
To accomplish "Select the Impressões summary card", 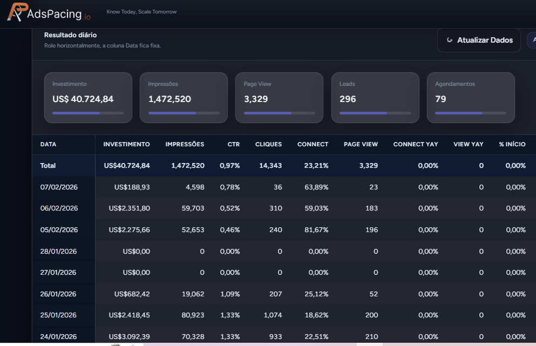I will [x=184, y=97].
